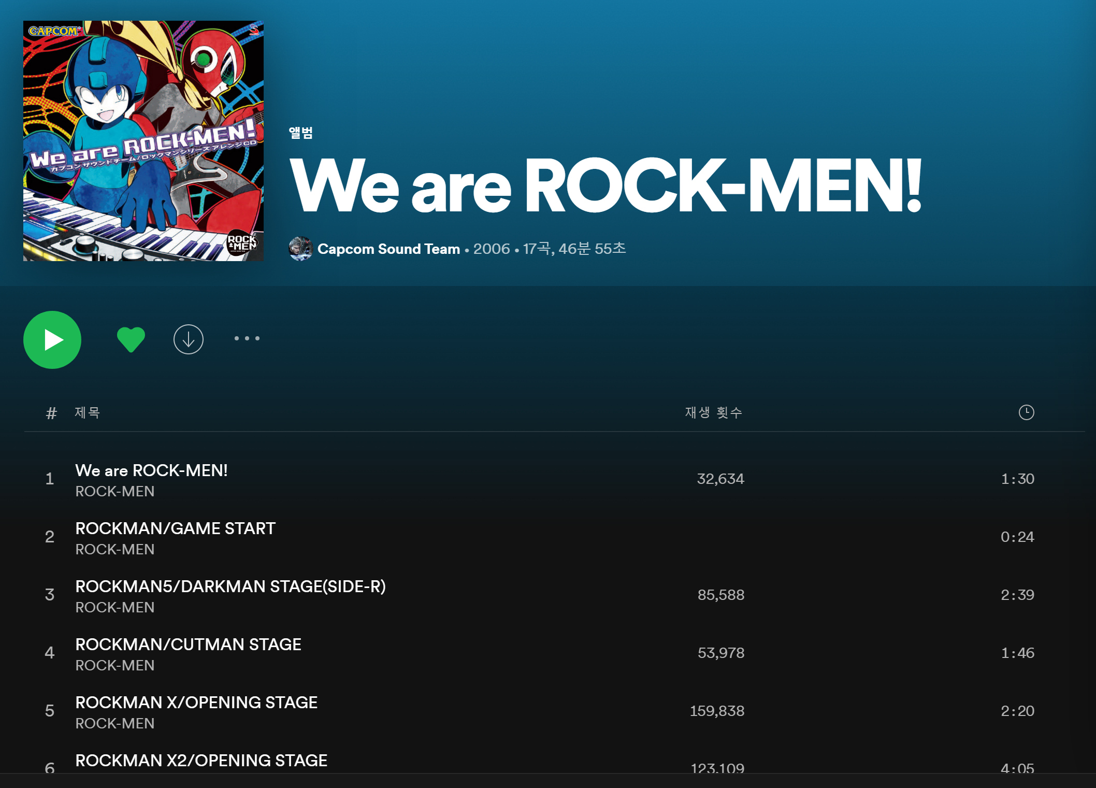Select track We are ROCK-MEN!
The height and width of the screenshot is (788, 1096).
151,470
